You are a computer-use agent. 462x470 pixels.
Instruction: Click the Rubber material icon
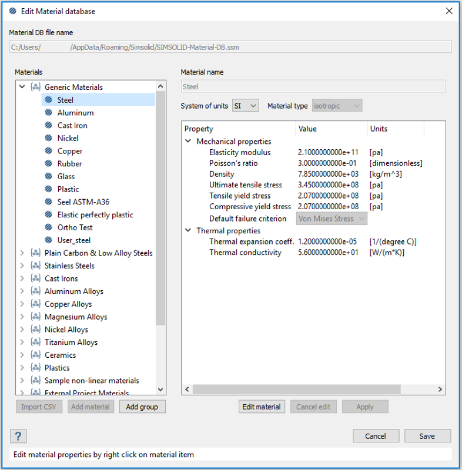[48, 164]
